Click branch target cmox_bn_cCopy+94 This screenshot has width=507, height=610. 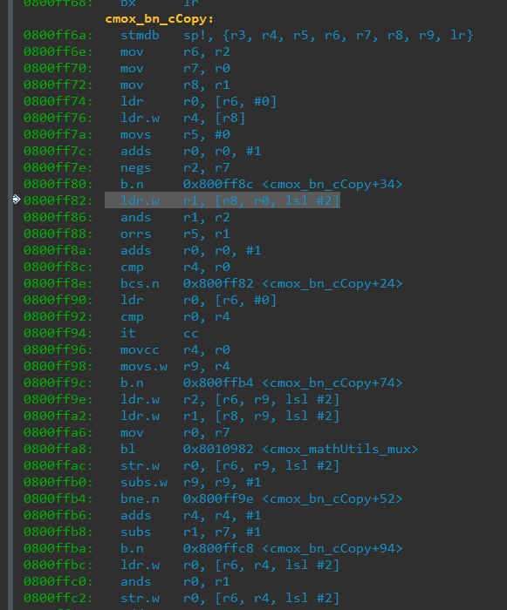332,548
